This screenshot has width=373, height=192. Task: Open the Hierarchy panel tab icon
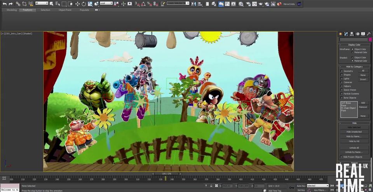(352, 34)
